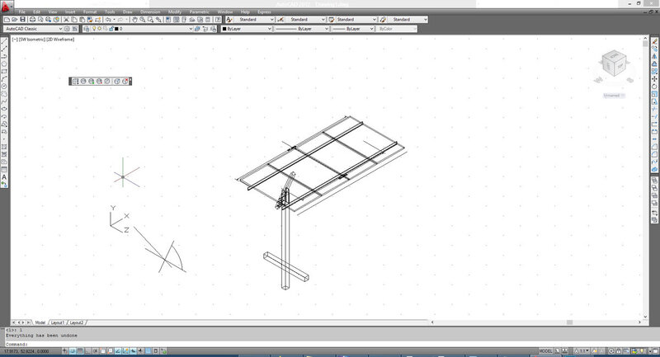Click the Table Style icon

point(332,20)
